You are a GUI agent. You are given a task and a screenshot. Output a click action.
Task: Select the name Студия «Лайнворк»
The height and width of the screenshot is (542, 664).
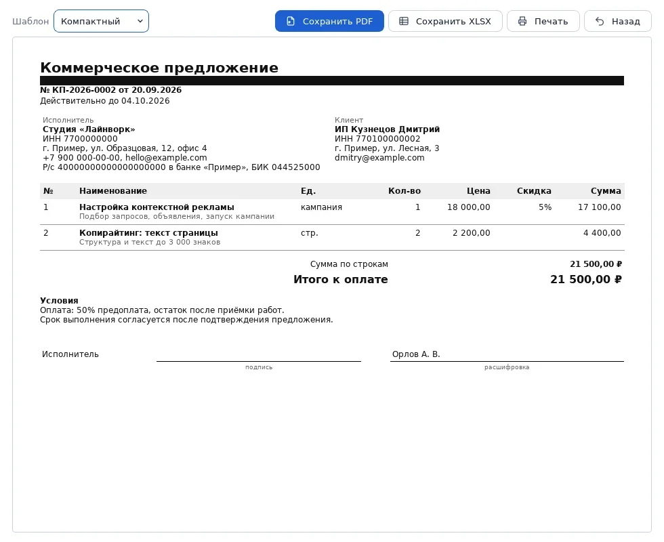point(89,129)
